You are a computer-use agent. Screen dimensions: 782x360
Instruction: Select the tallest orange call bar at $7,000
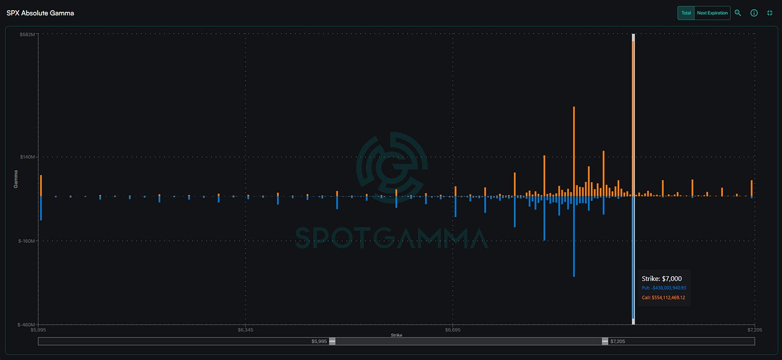634,118
